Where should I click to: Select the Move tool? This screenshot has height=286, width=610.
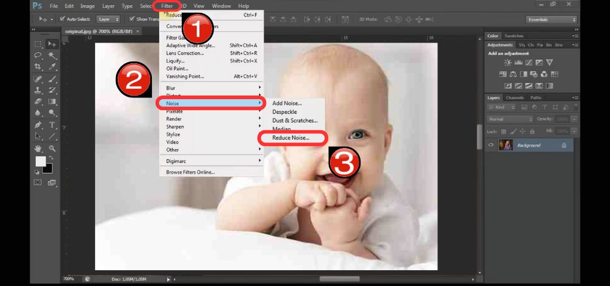tap(52, 44)
